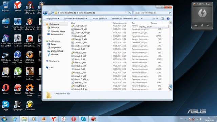
Task: Click the DAEMON Tools gadget lightning disc
Action: [x=202, y=13]
